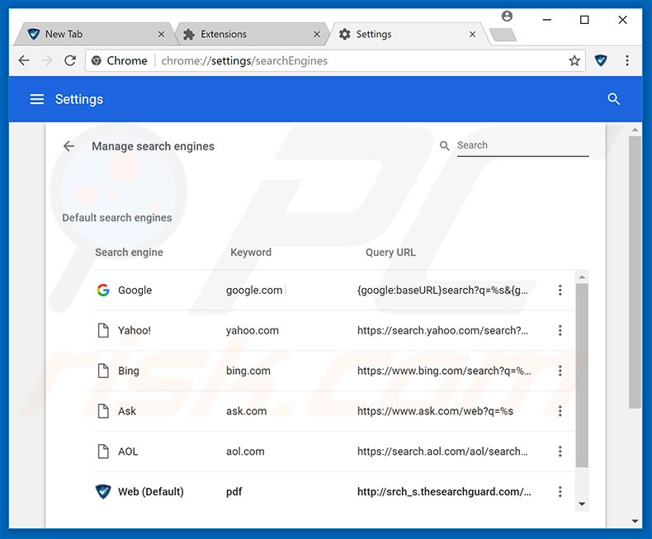Return from Manage search engines with back arrow
652x539 pixels.
coord(69,146)
